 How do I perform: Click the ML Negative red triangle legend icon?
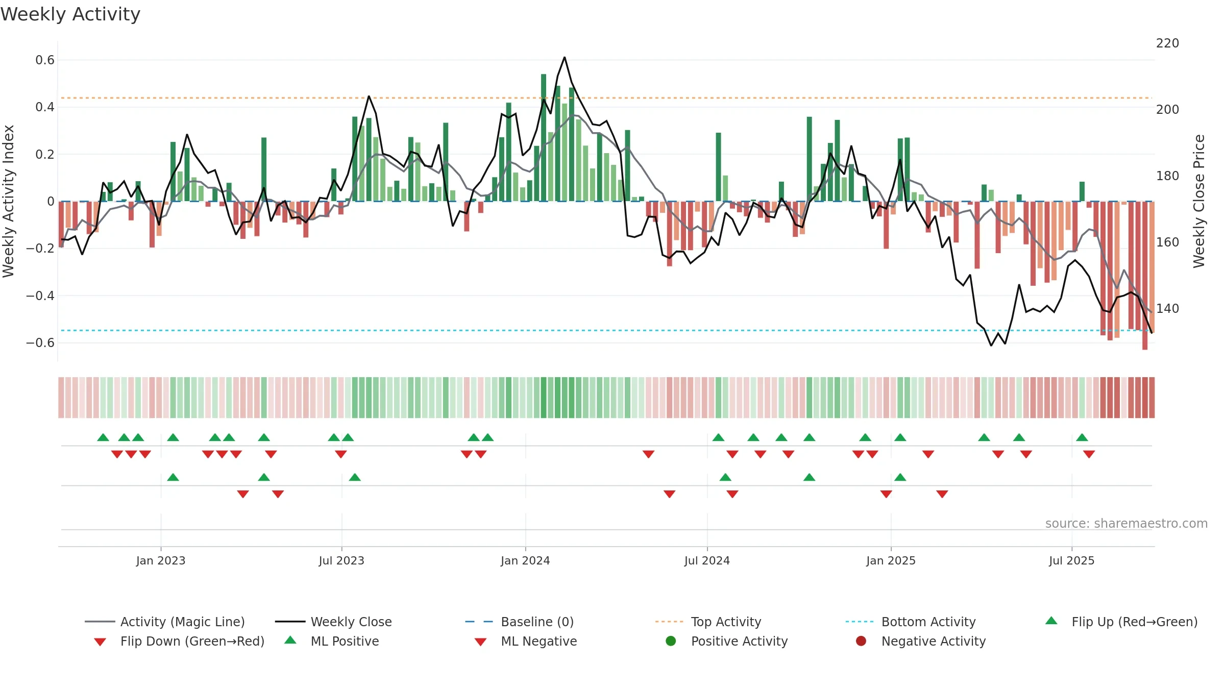tap(480, 642)
